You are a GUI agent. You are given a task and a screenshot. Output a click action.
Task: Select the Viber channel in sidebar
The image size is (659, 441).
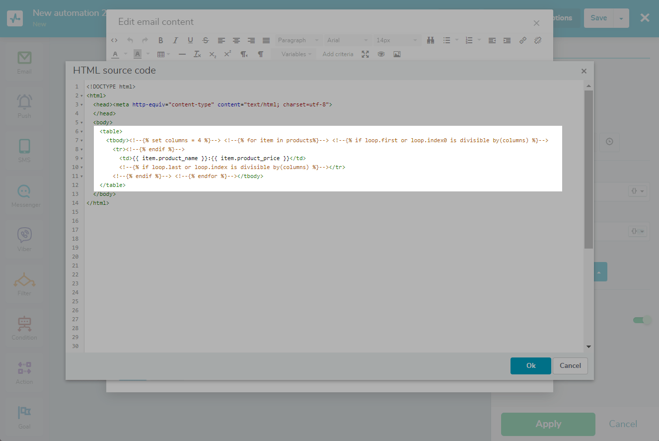point(24,239)
